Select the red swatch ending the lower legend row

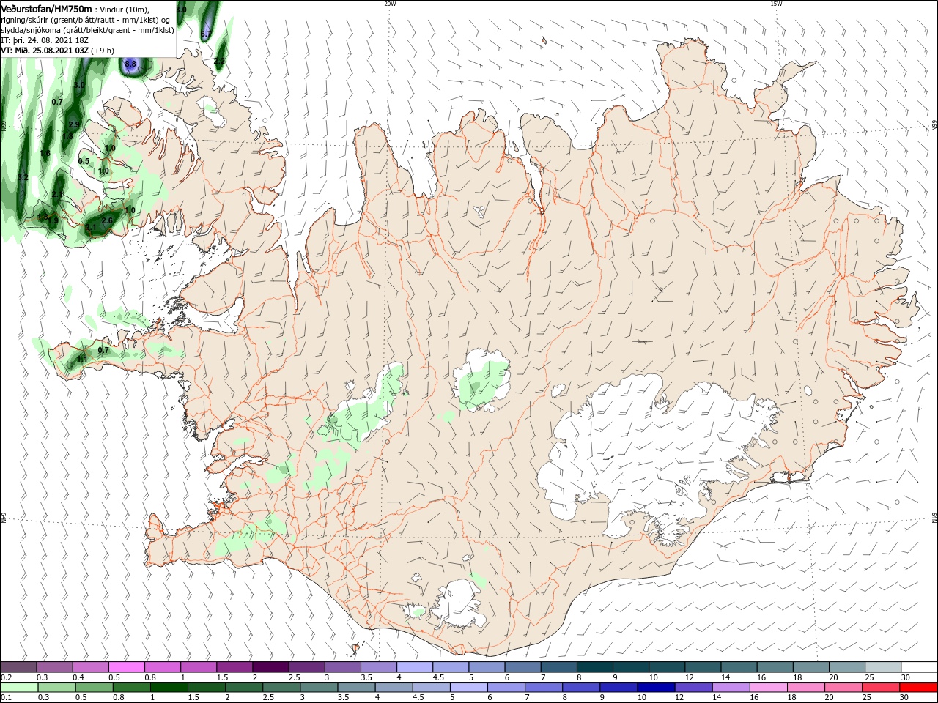[x=920, y=688]
